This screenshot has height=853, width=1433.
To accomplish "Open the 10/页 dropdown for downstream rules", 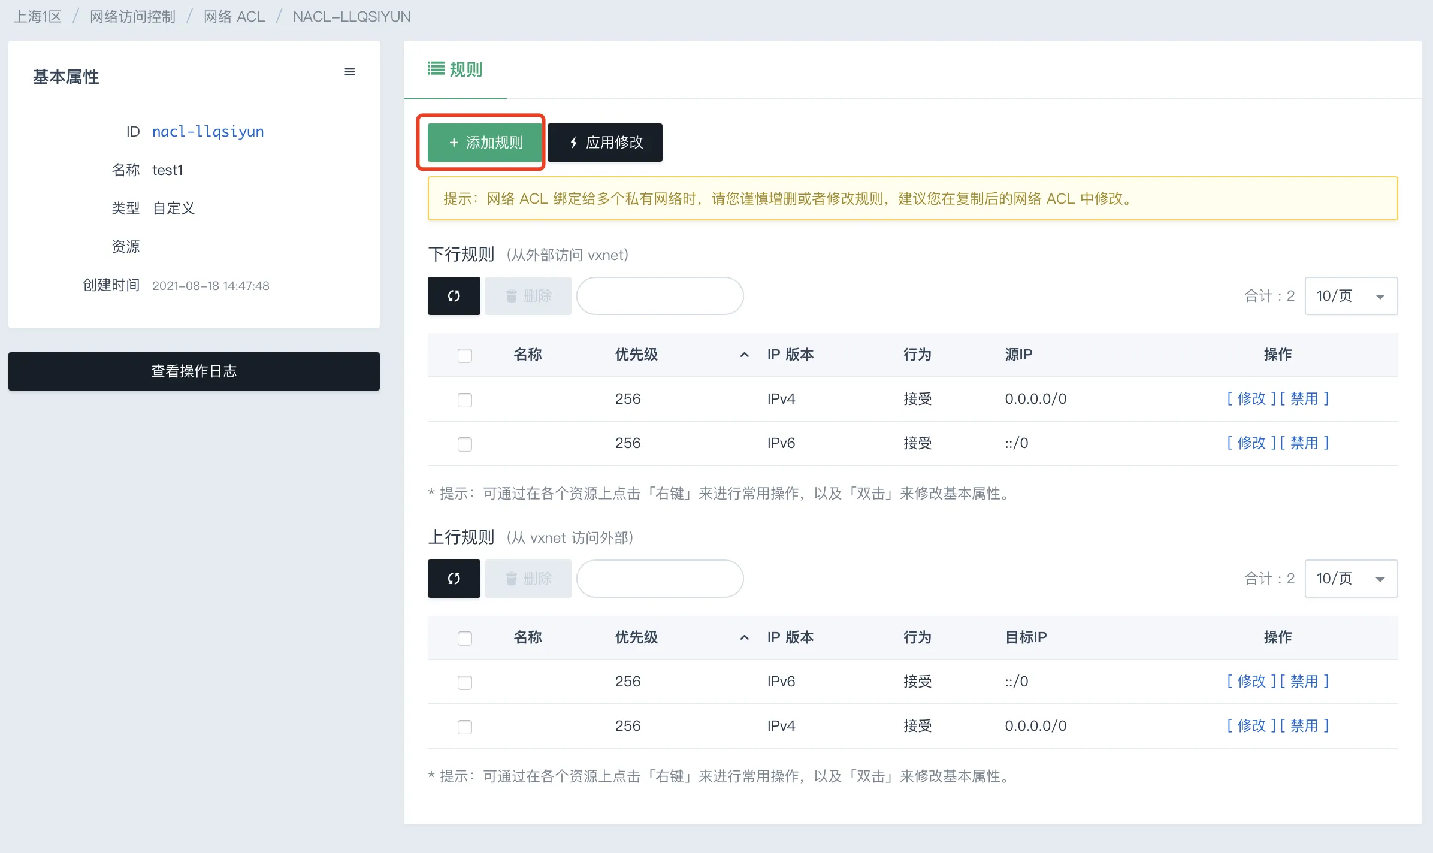I will pyautogui.click(x=1351, y=295).
